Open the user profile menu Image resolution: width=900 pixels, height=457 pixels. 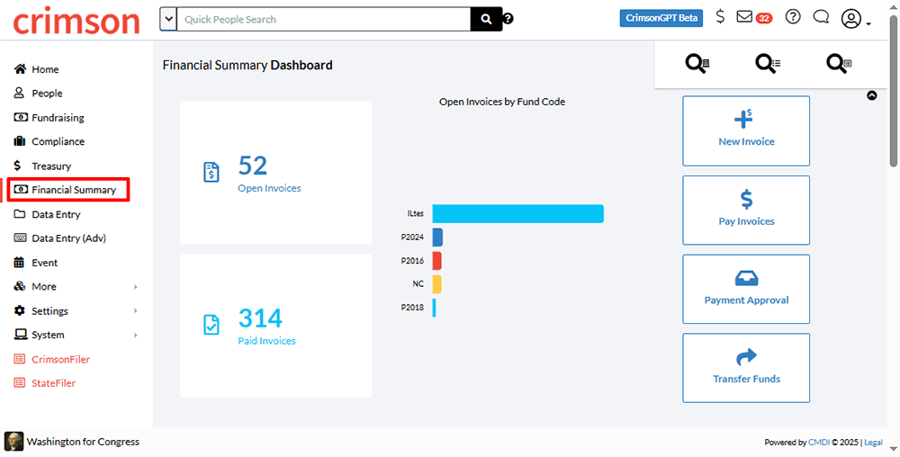click(855, 19)
